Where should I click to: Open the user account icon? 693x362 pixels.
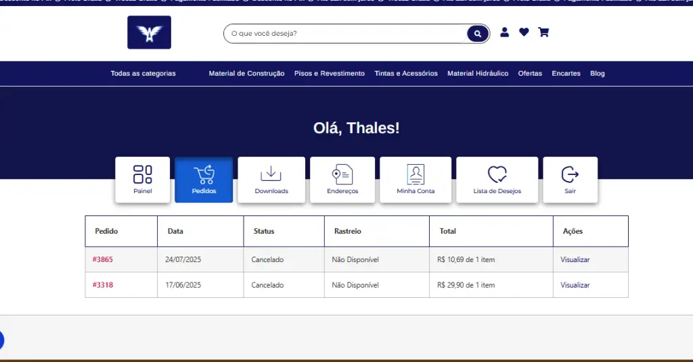504,32
